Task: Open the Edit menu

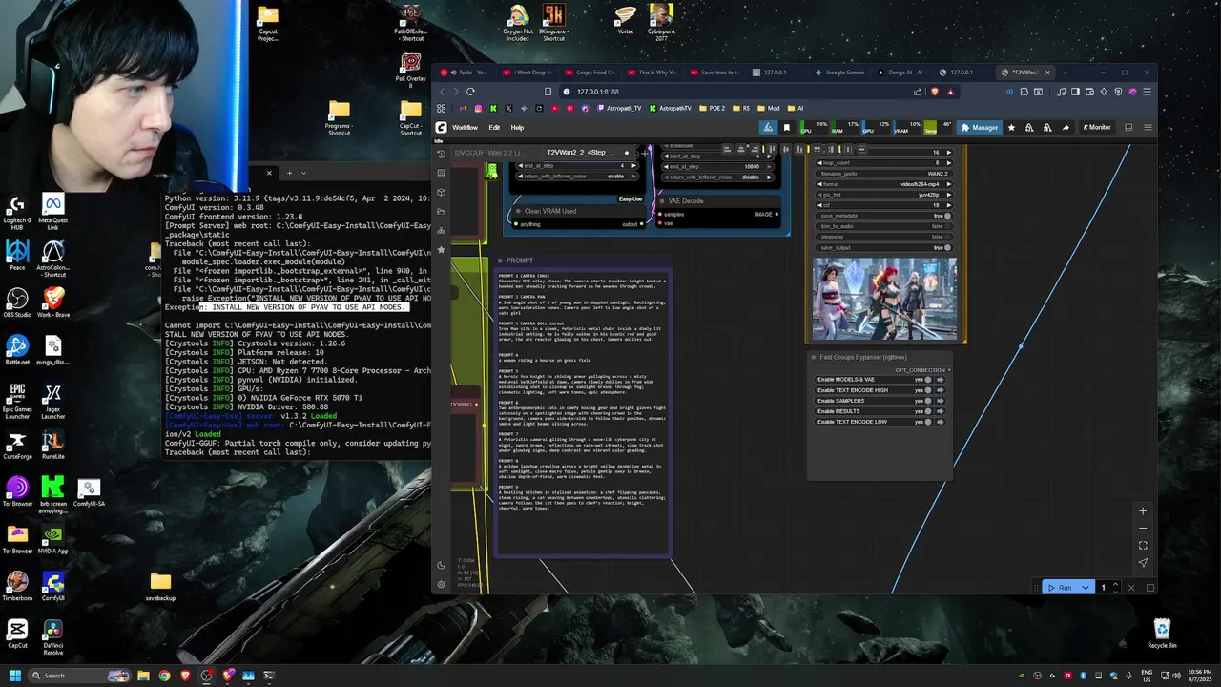Action: [x=494, y=127]
